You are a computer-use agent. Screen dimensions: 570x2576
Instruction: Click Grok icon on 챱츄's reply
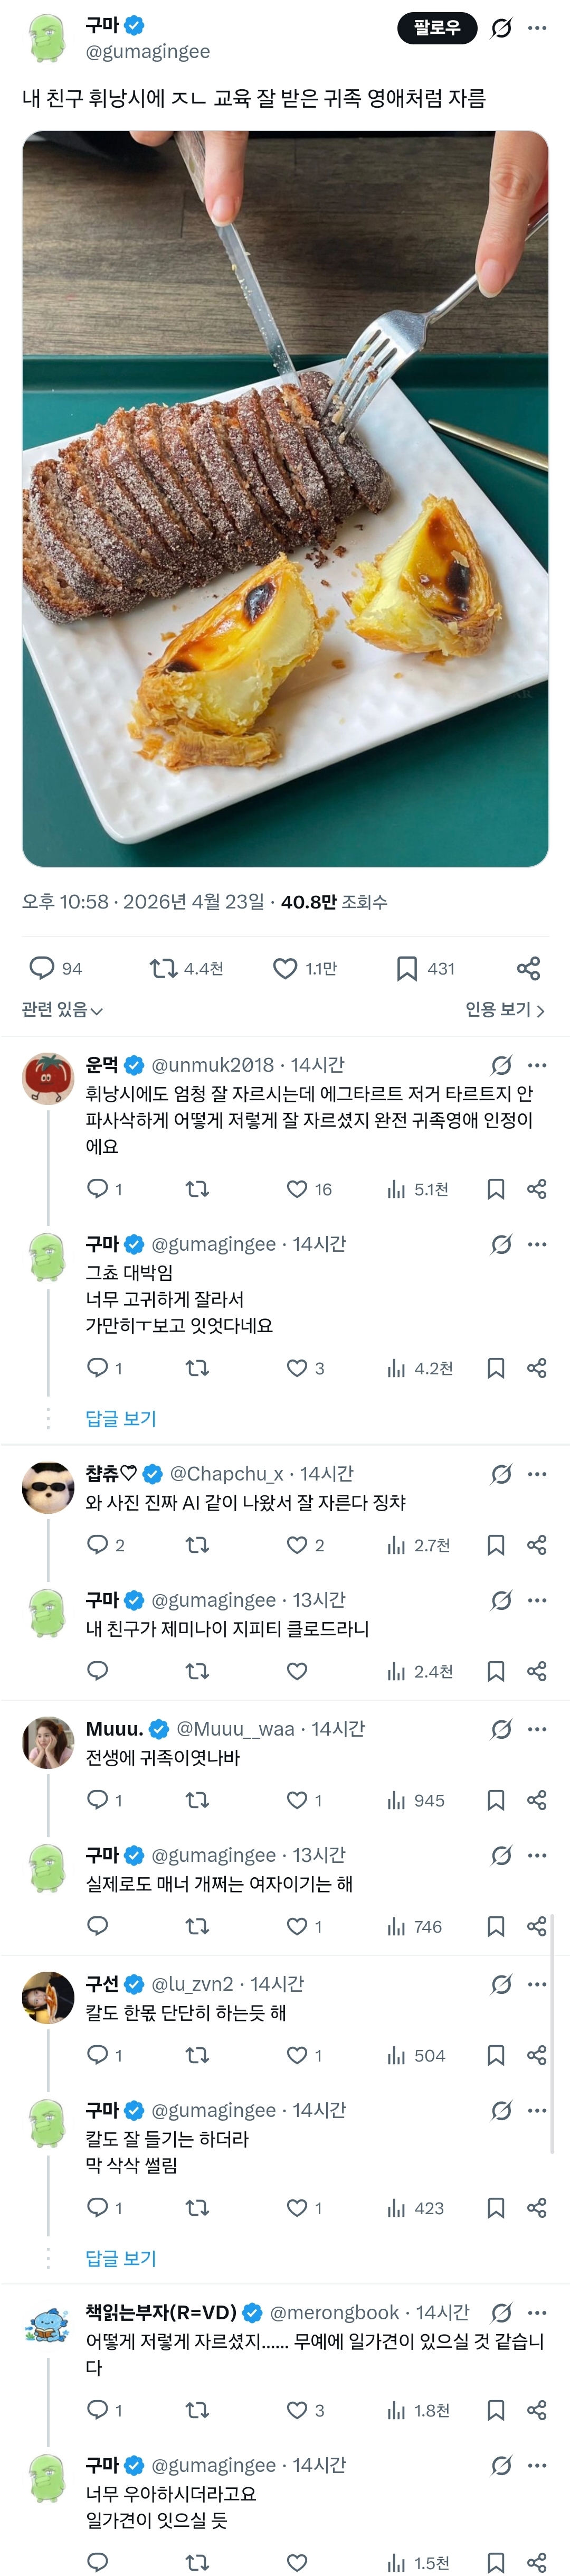[x=501, y=1473]
